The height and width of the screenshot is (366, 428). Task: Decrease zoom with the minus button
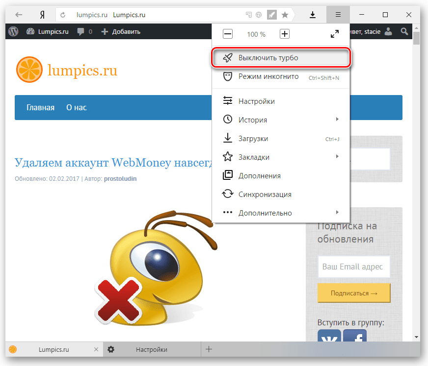tap(227, 34)
